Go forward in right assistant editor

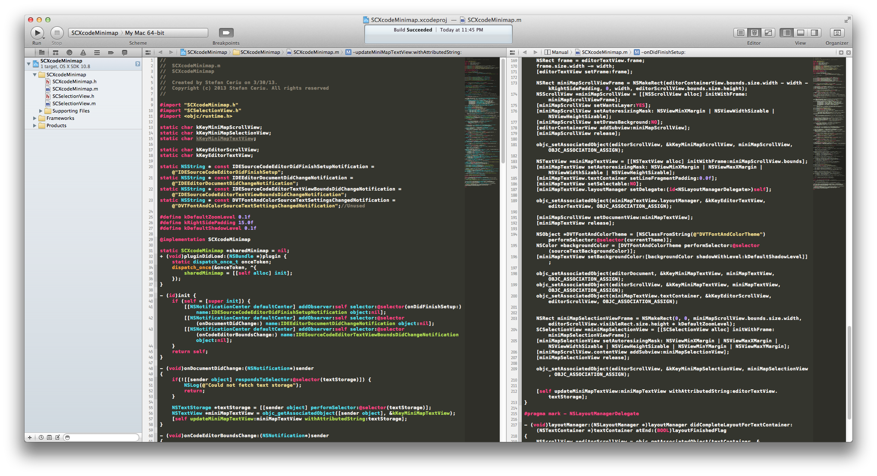[x=536, y=52]
